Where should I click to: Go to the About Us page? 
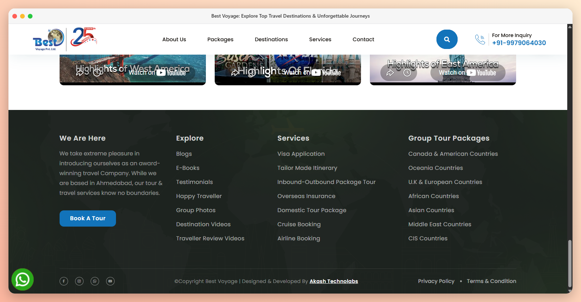174,39
